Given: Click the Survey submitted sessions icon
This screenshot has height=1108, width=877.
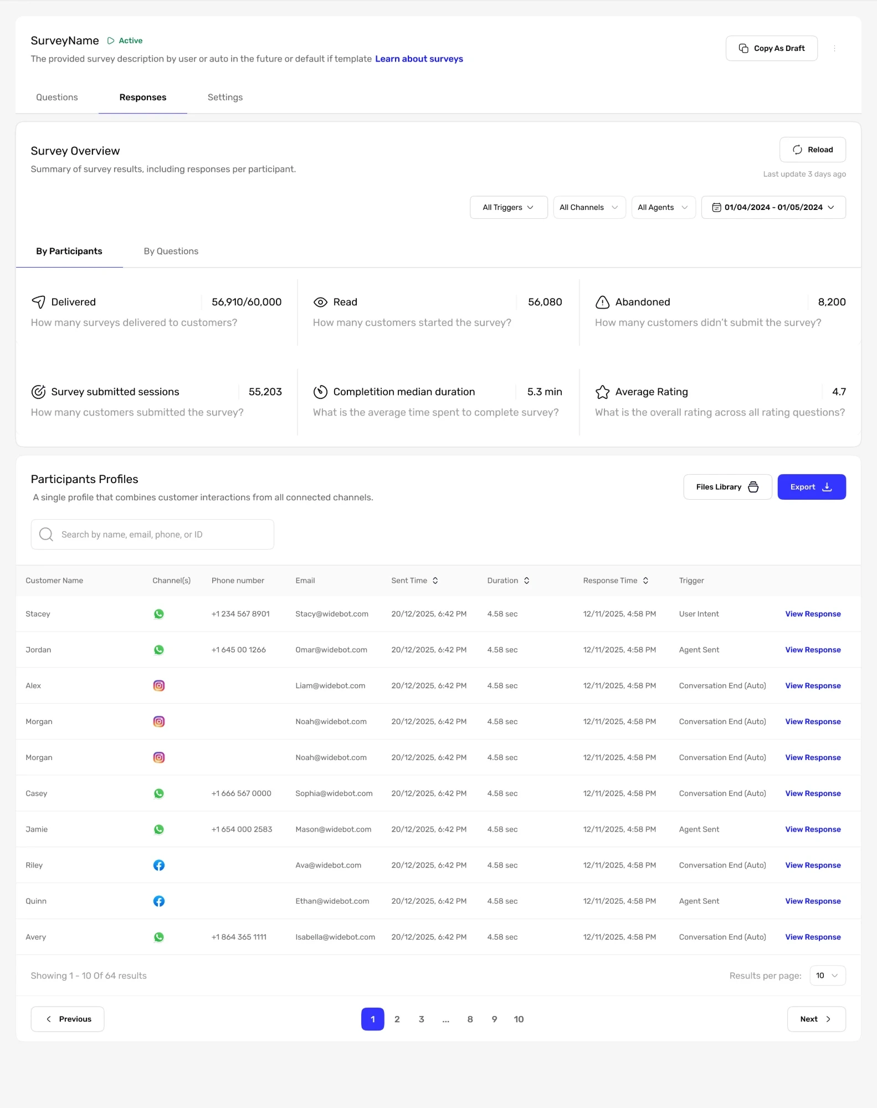Looking at the screenshot, I should pos(38,392).
